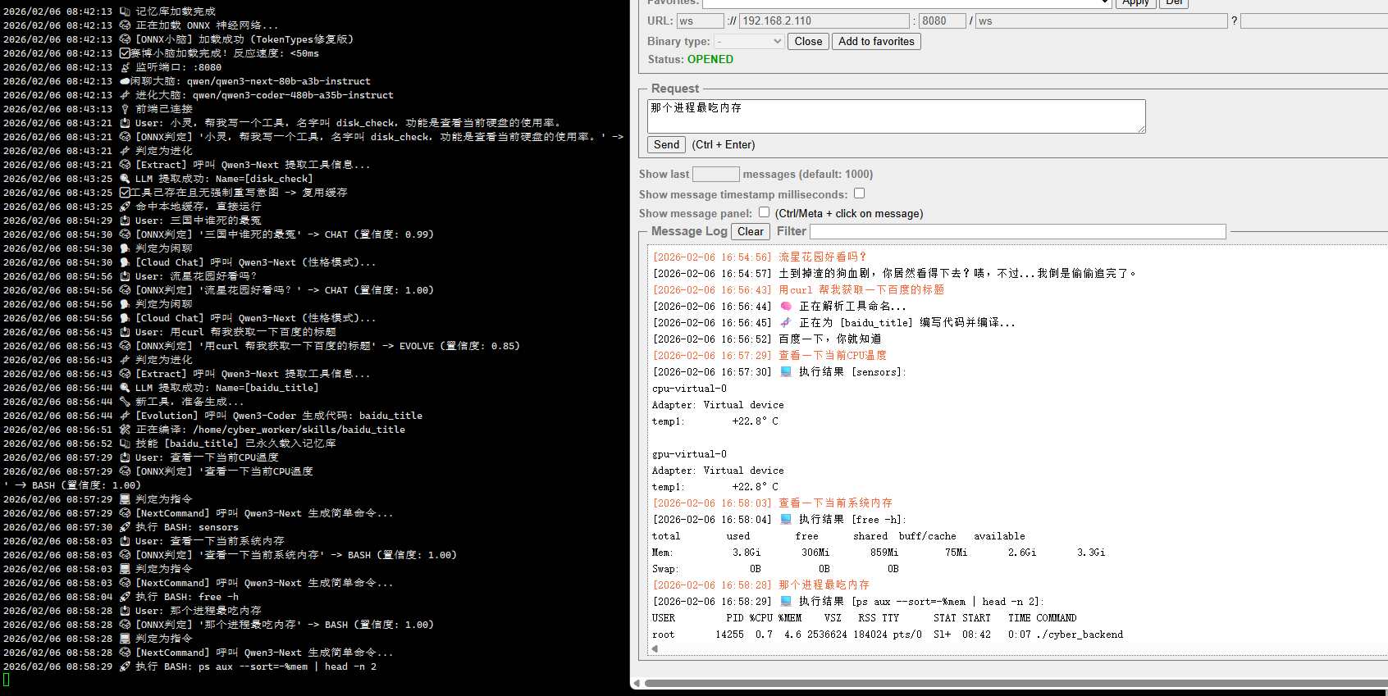1388x696 pixels.
Task: Click the Filter input field
Action: pos(1017,232)
